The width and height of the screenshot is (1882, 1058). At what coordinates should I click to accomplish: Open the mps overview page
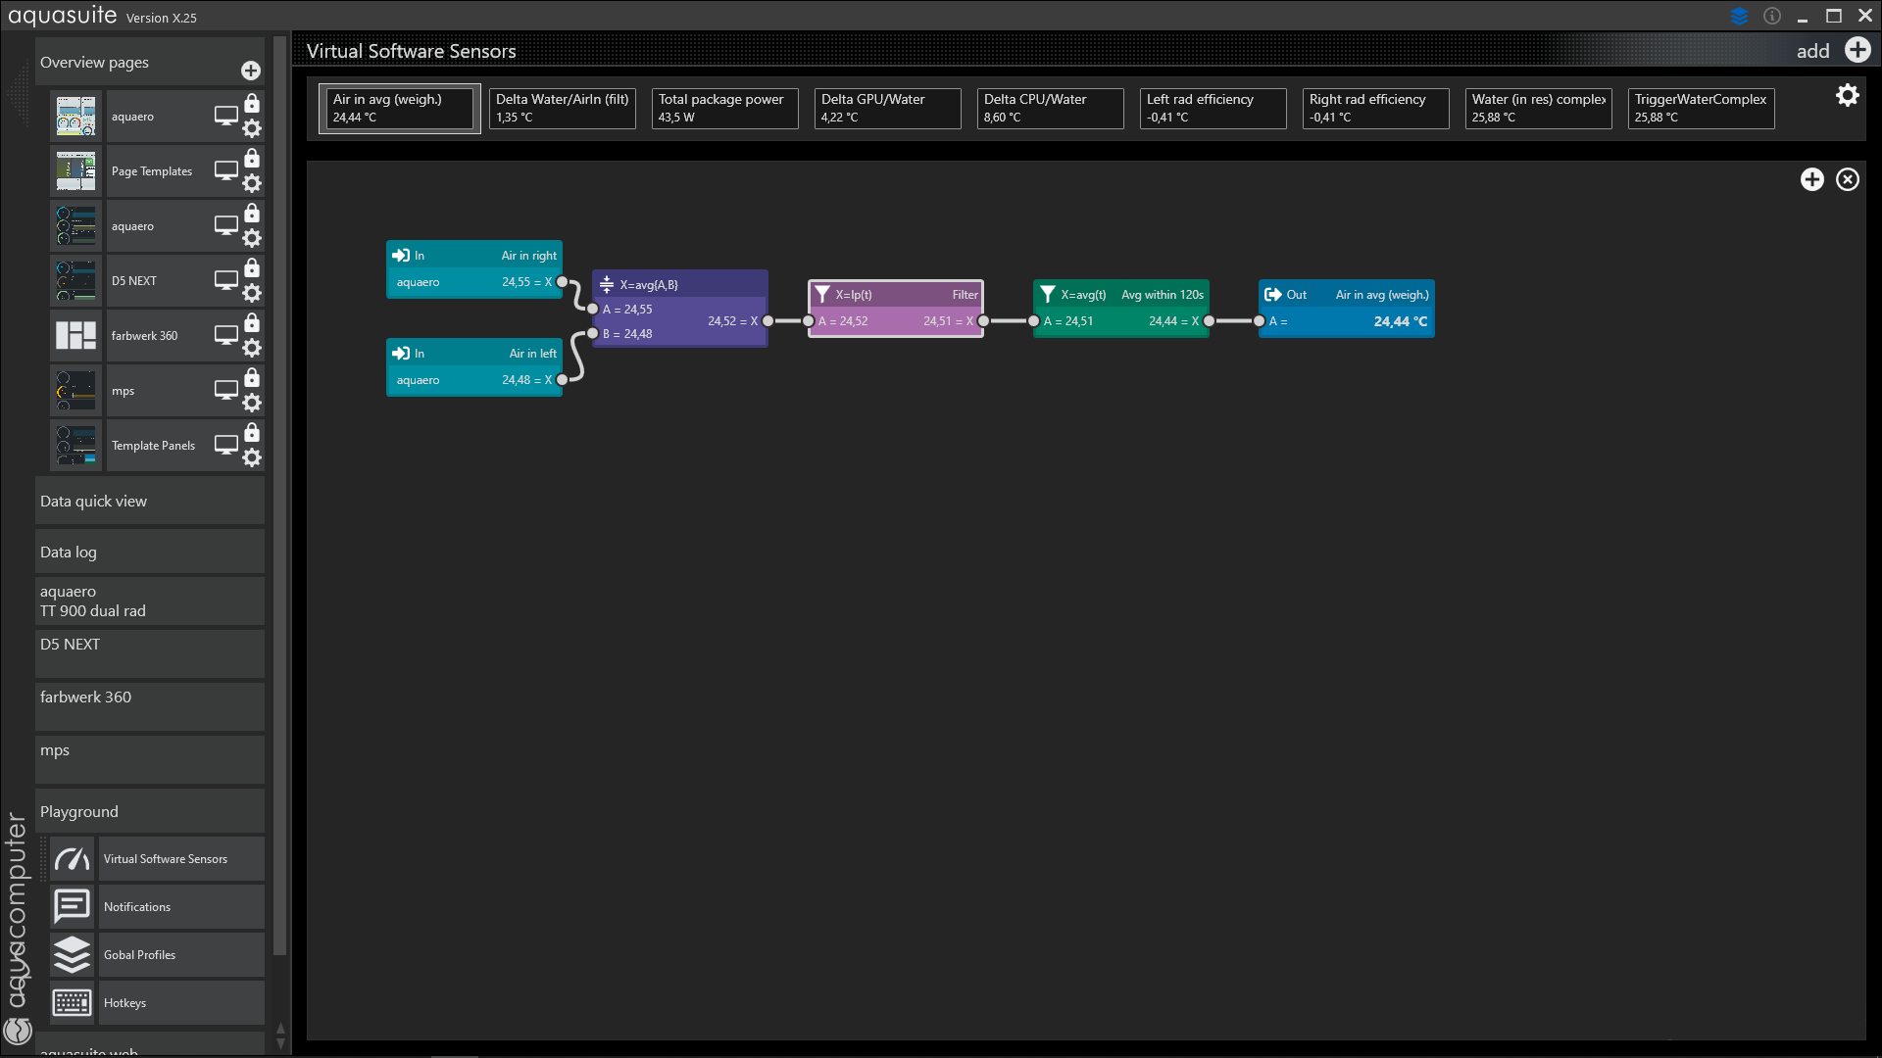124,391
